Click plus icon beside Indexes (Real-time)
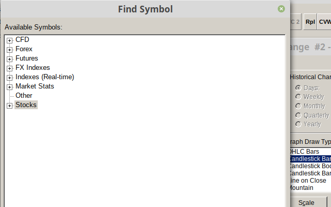 (9, 78)
